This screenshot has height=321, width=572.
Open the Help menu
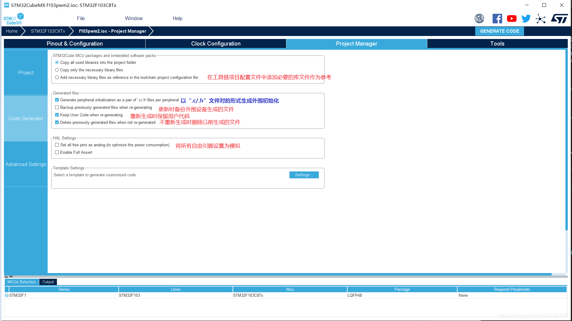pos(177,19)
